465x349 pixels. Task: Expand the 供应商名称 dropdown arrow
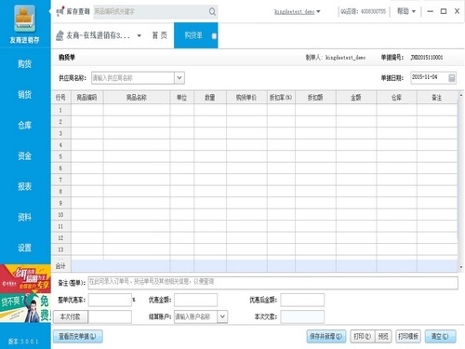[179, 77]
